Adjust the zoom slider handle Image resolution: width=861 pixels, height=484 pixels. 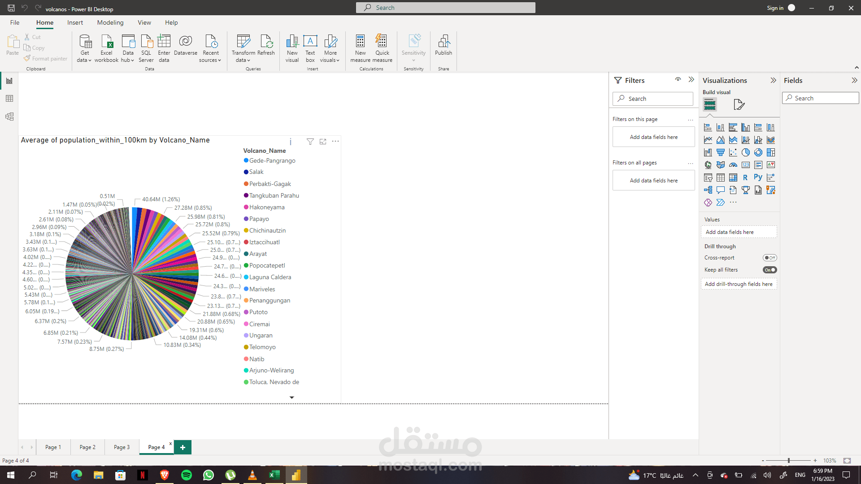pos(788,460)
